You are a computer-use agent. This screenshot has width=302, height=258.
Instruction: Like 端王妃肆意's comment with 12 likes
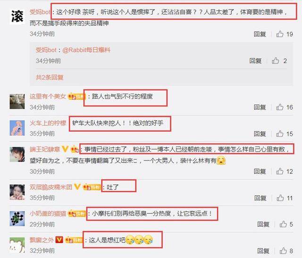click(280, 171)
